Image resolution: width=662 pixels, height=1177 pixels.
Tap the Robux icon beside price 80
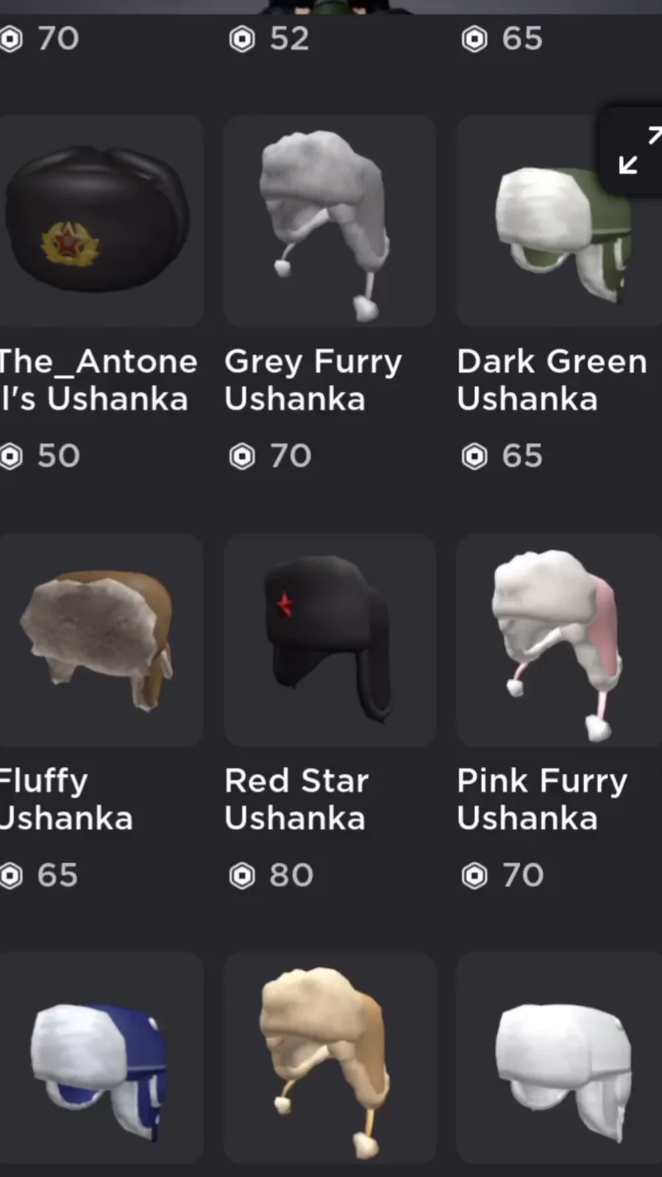242,876
